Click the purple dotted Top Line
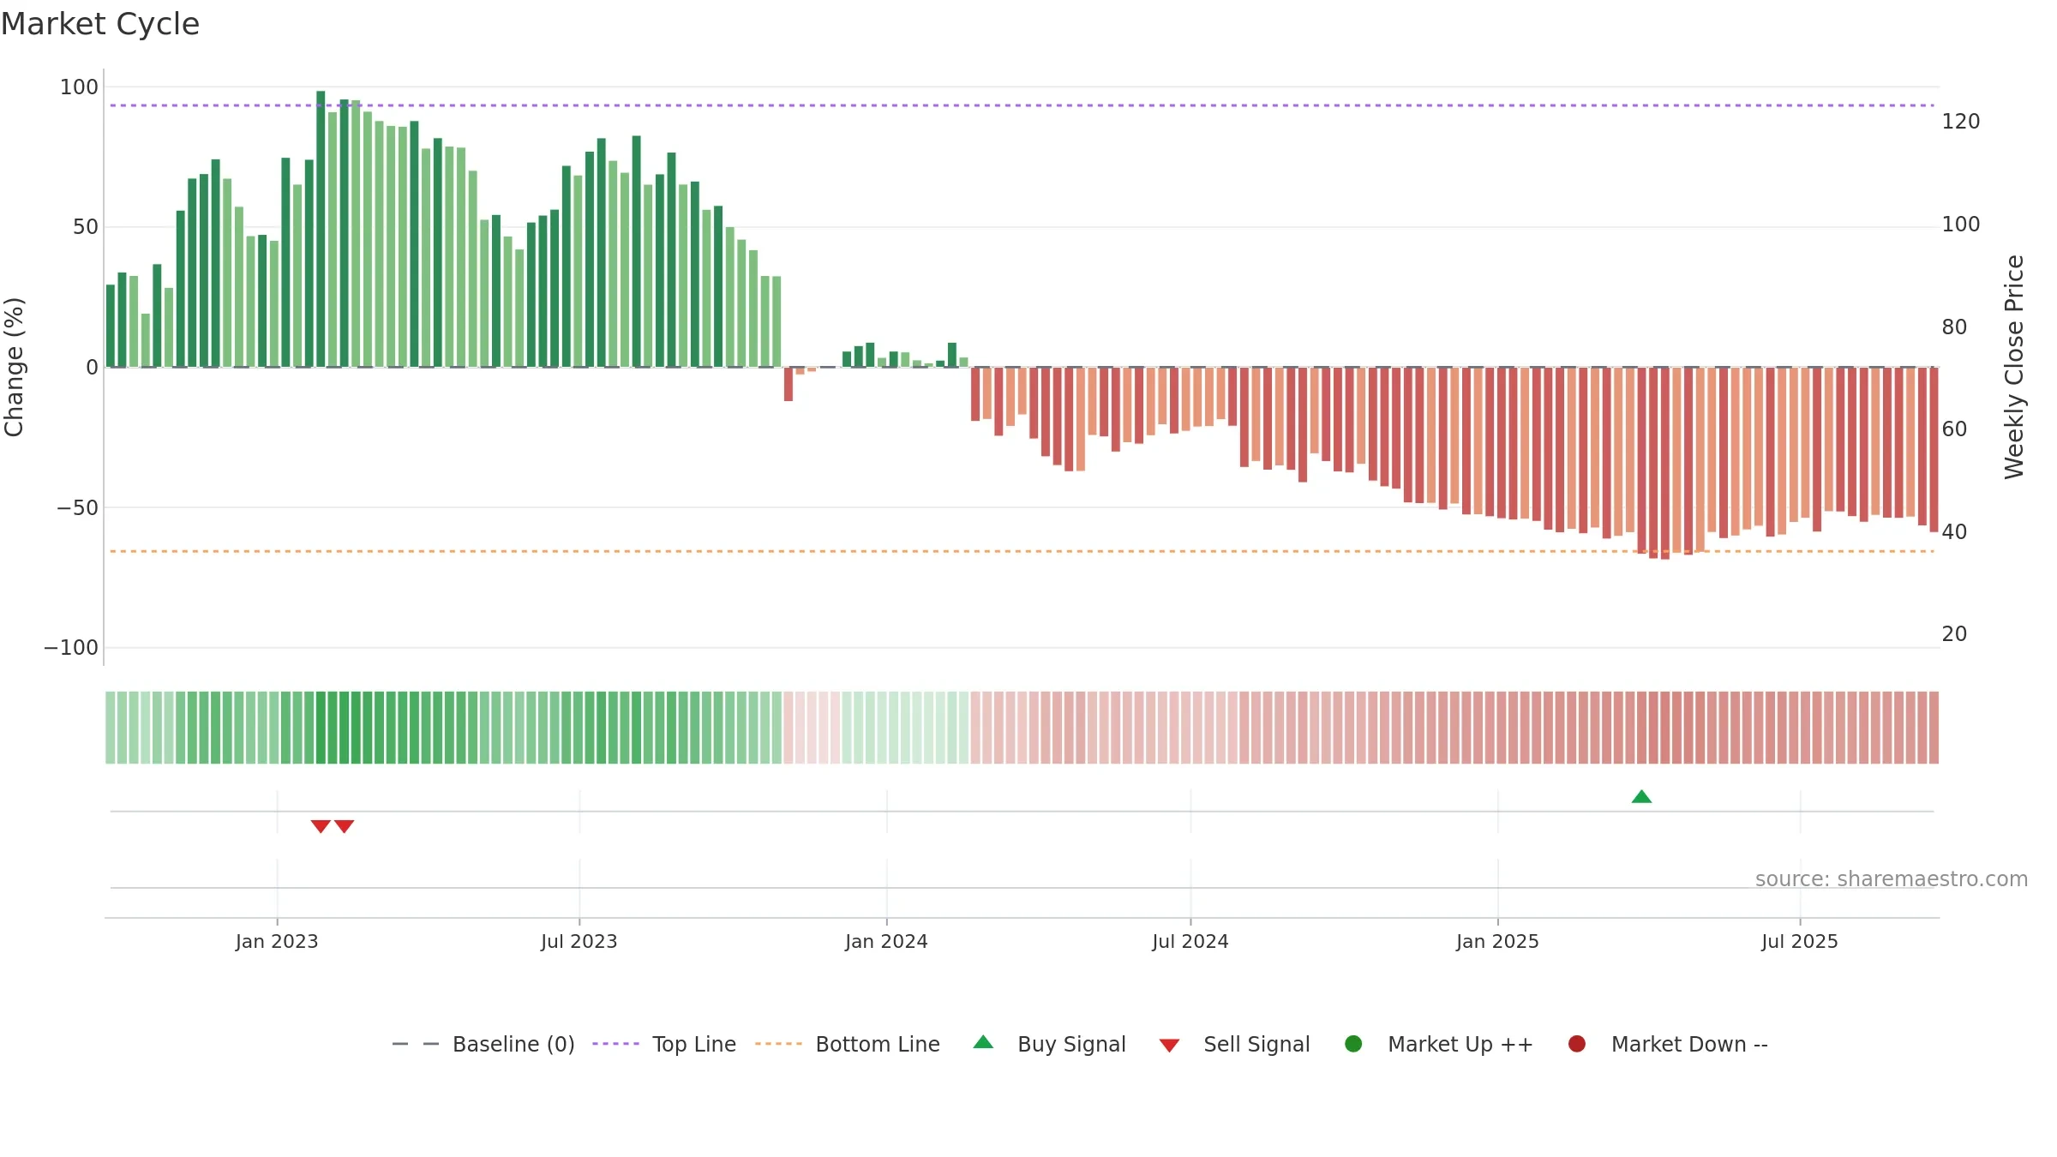 coord(1022,105)
